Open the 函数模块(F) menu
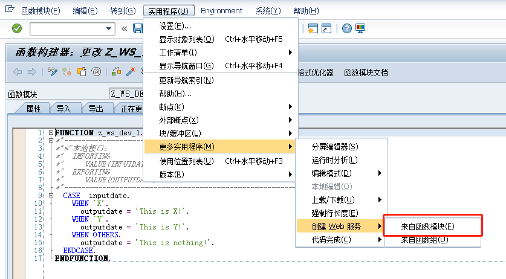 coord(41,11)
